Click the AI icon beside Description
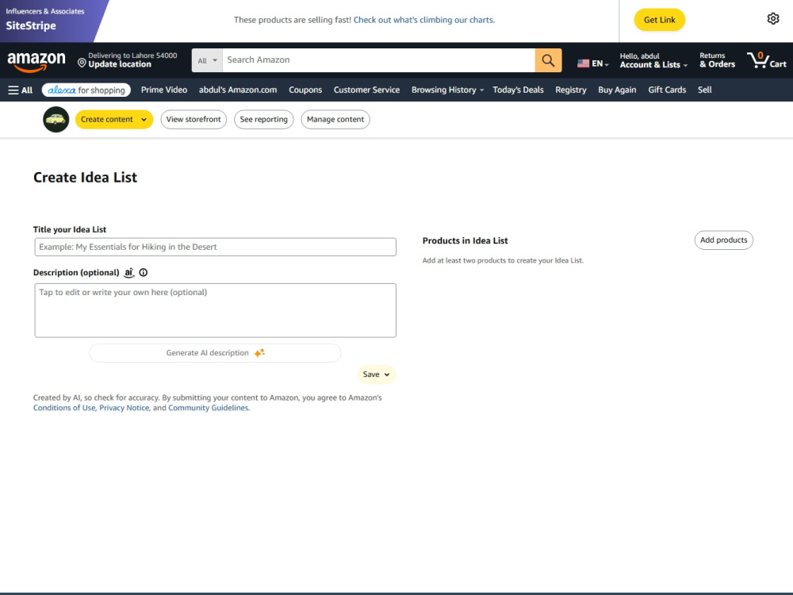 point(129,273)
